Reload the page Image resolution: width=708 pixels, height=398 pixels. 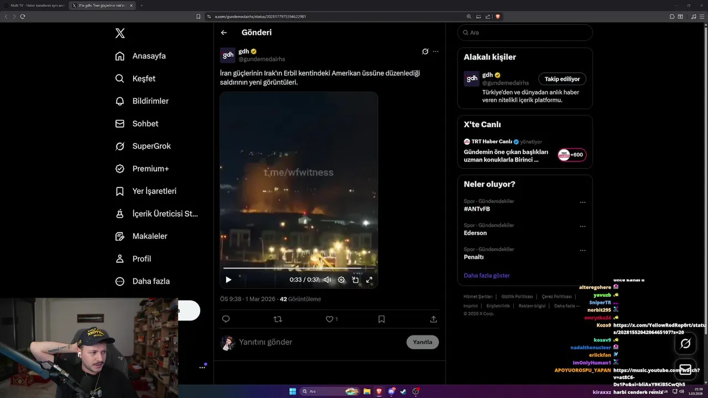click(x=23, y=17)
